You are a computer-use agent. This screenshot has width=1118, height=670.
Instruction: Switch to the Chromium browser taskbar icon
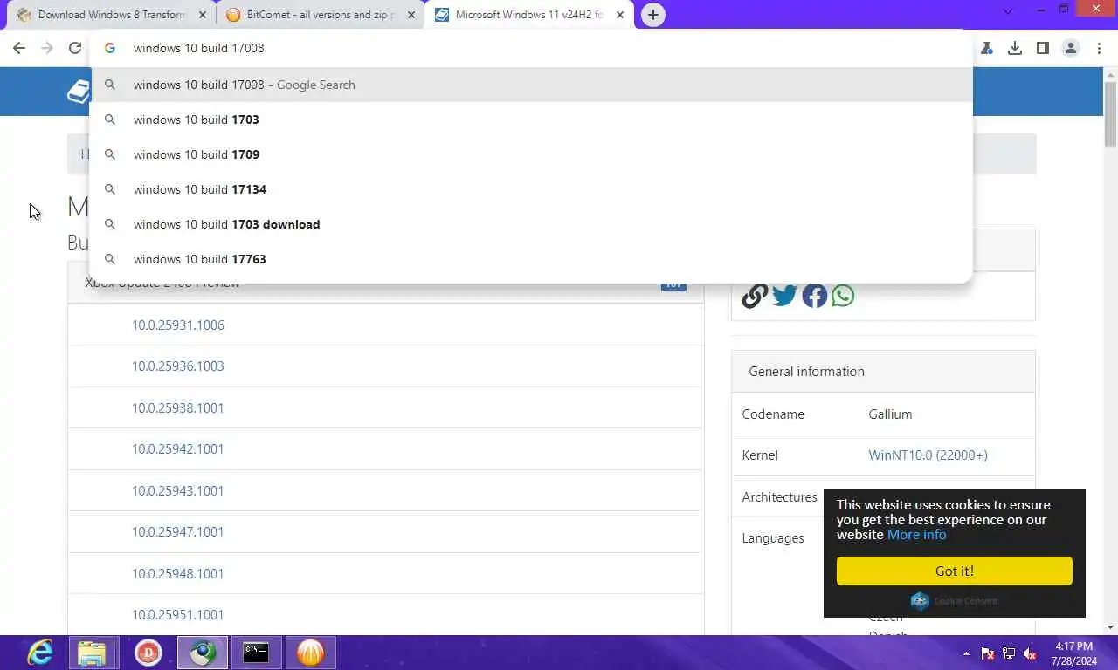coord(203,653)
